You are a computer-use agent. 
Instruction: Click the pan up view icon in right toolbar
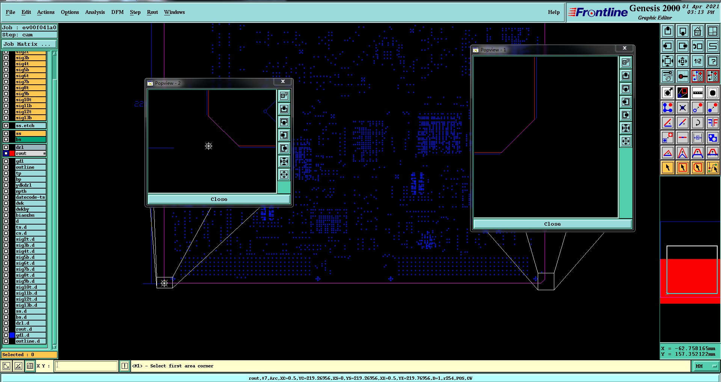(x=668, y=31)
